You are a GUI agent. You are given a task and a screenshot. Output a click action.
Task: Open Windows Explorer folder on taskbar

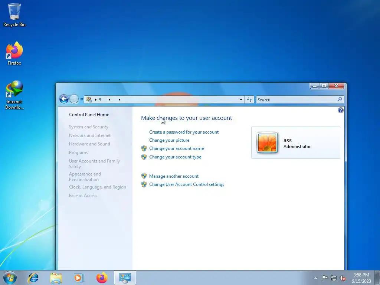(x=56, y=278)
